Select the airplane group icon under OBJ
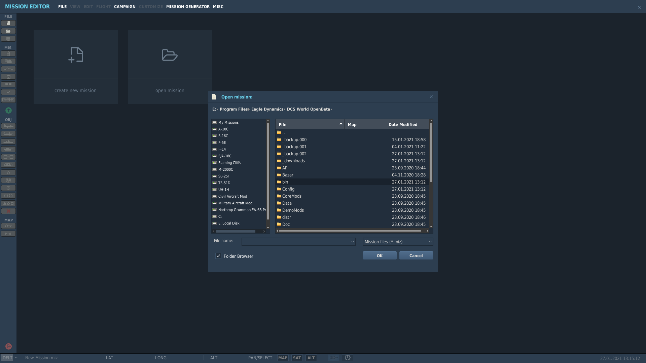646x363 pixels. (x=8, y=126)
